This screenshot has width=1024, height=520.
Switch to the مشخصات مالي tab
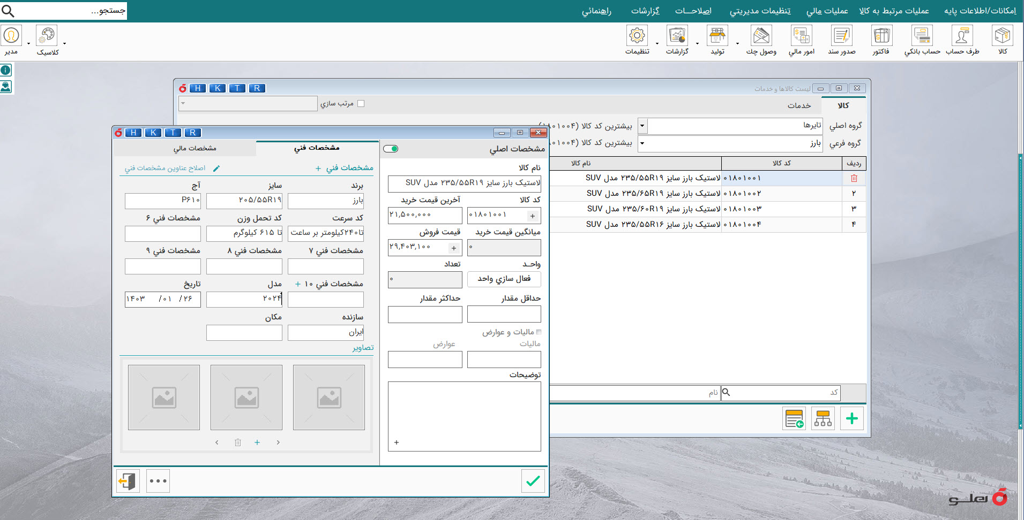click(195, 148)
